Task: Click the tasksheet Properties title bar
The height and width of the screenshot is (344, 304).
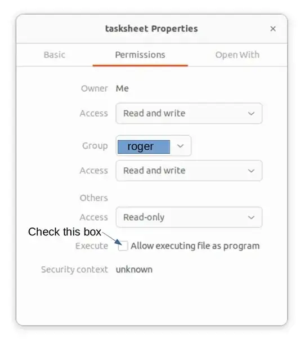Action: click(151, 29)
